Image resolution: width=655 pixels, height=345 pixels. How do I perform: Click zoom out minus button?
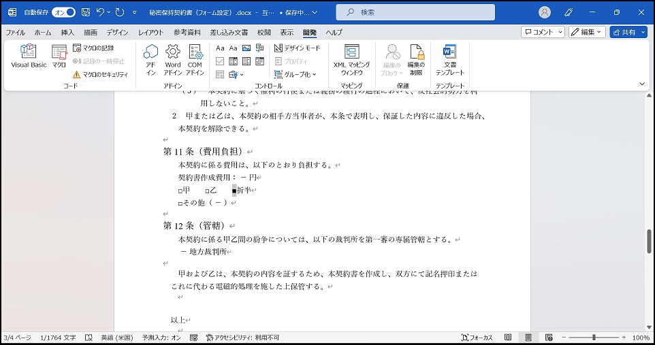(564, 338)
